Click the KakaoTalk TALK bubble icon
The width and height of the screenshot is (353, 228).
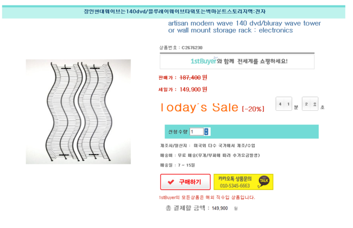click(264, 181)
